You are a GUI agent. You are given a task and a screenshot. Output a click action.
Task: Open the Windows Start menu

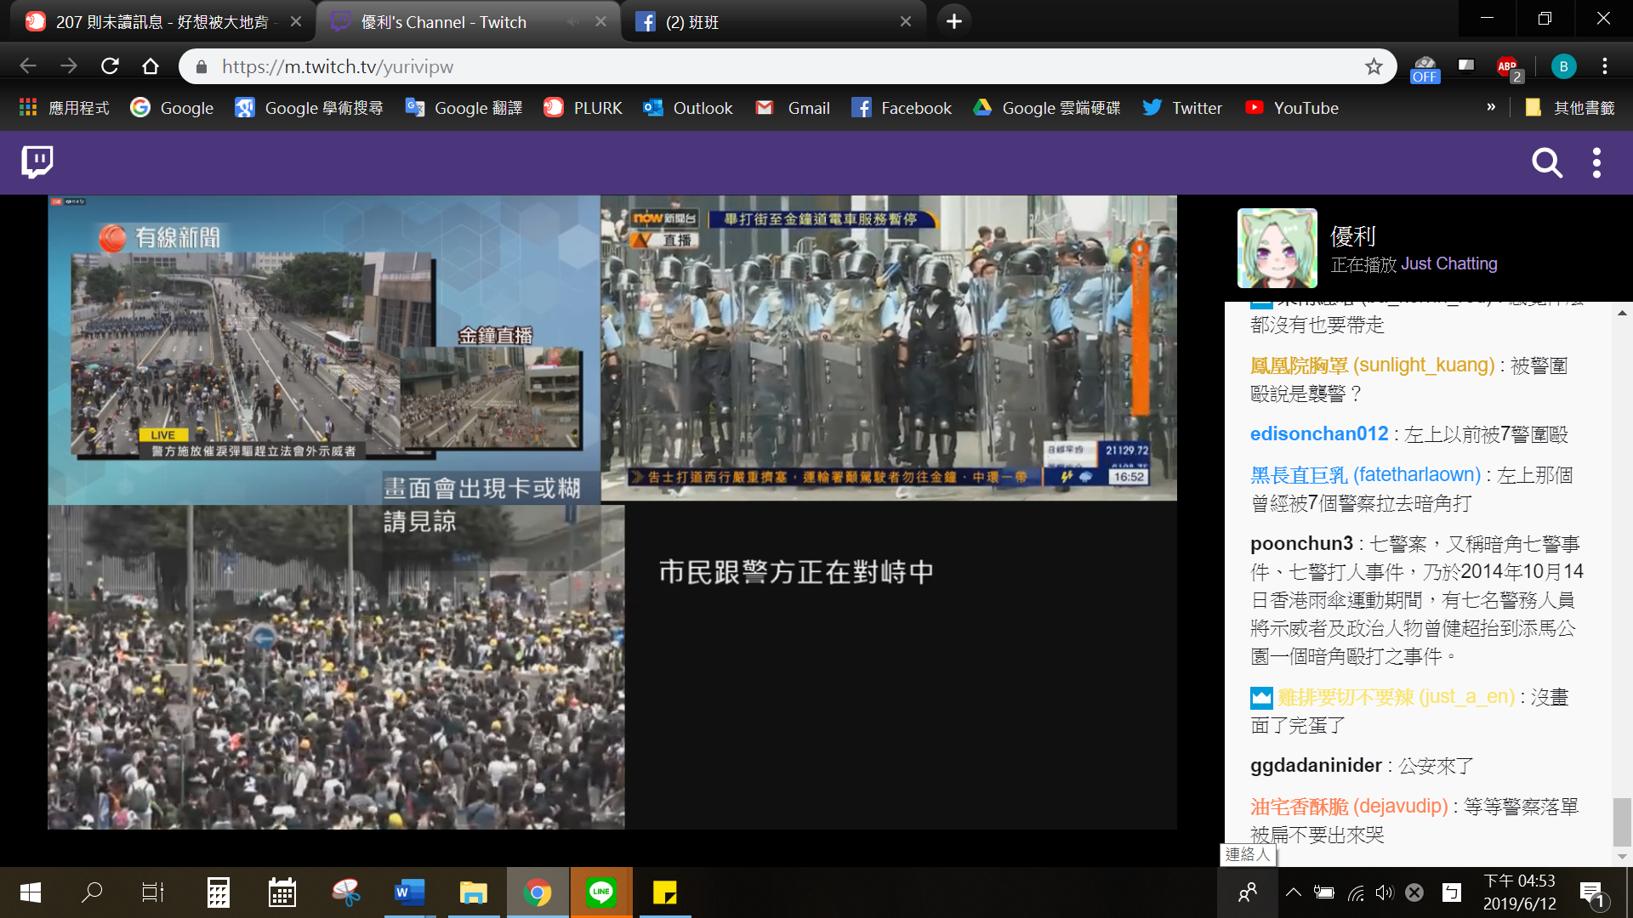pos(31,892)
